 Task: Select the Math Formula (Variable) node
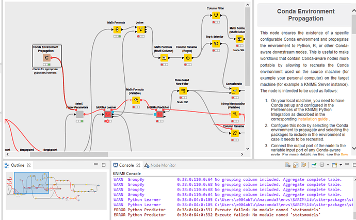coord(136,100)
